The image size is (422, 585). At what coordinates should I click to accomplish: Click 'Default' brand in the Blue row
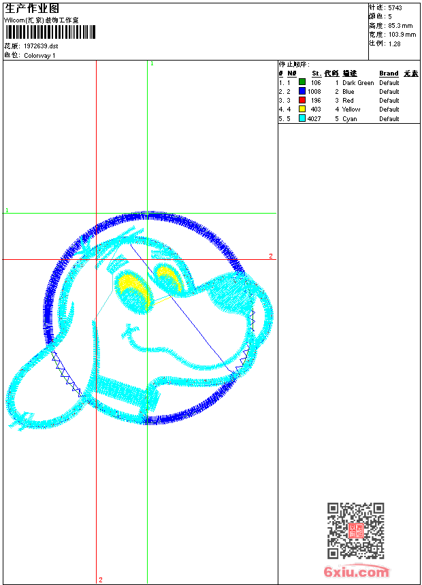coord(389,92)
